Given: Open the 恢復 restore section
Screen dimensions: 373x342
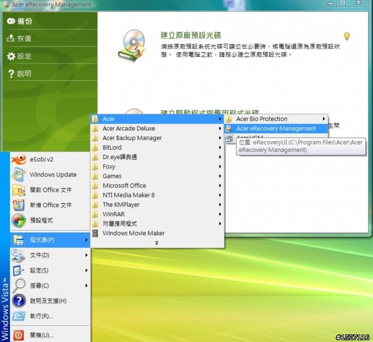Looking at the screenshot, I should click(x=50, y=38).
